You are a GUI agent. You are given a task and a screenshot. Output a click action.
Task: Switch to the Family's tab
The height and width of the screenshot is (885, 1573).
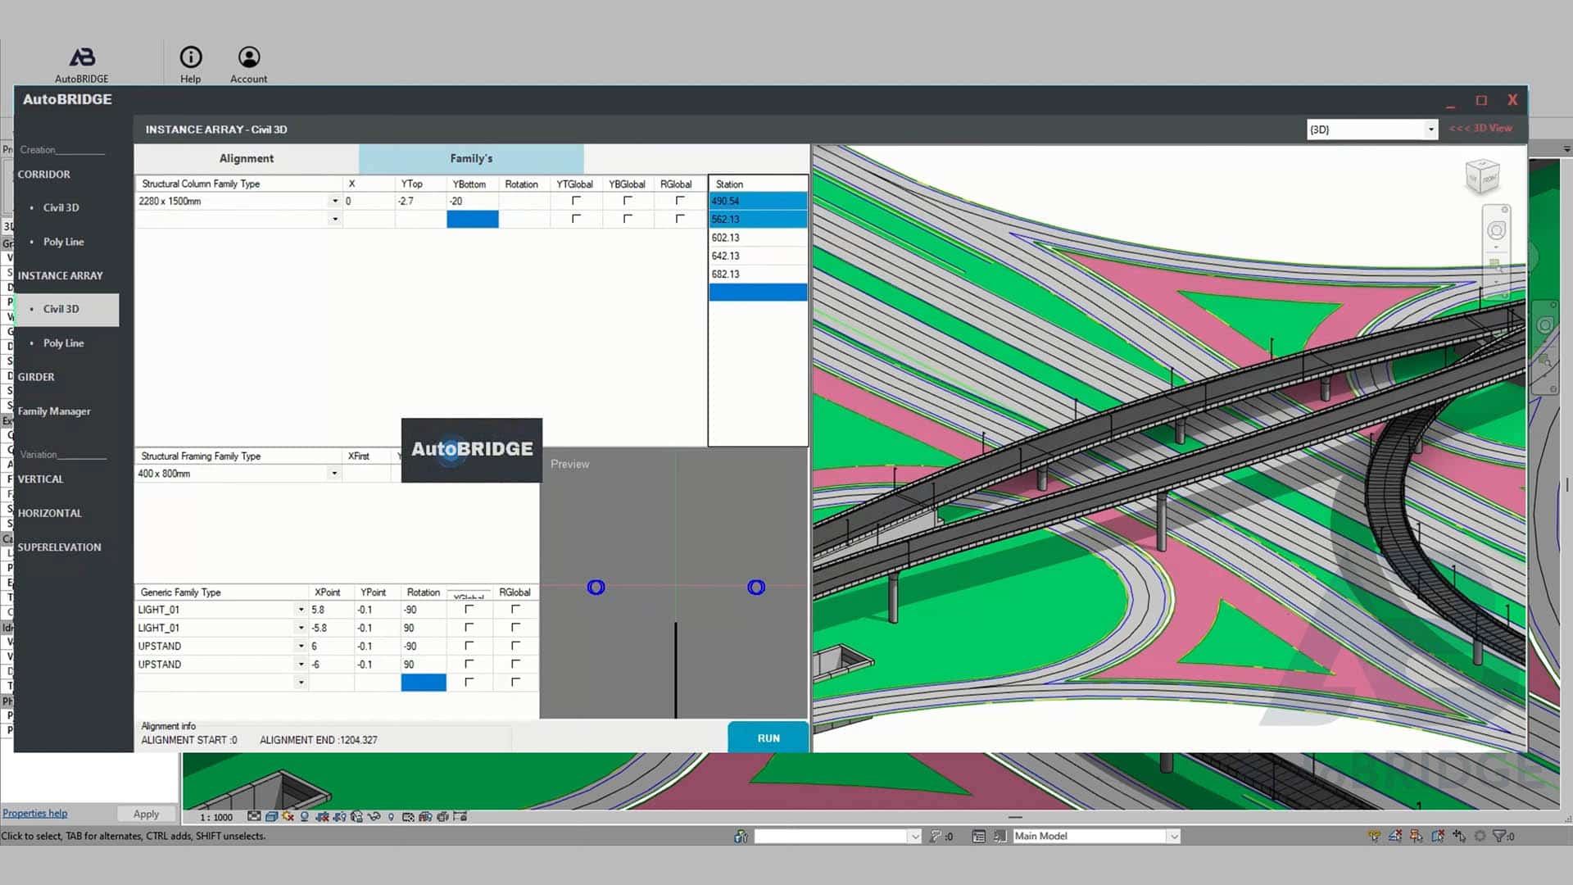[471, 158]
